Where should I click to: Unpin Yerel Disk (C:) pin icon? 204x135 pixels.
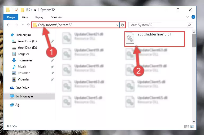[53, 41]
